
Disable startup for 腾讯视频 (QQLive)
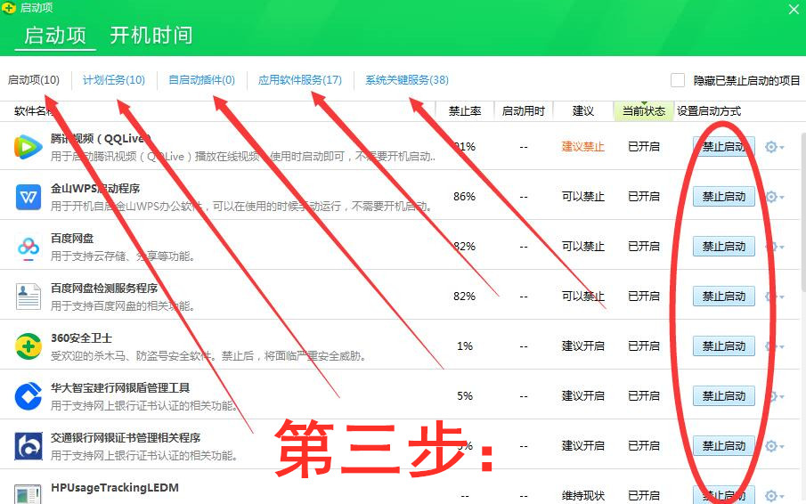[724, 146]
